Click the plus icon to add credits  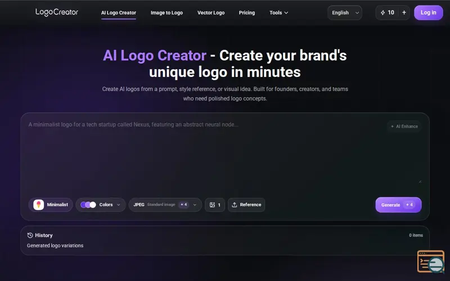coord(404,12)
